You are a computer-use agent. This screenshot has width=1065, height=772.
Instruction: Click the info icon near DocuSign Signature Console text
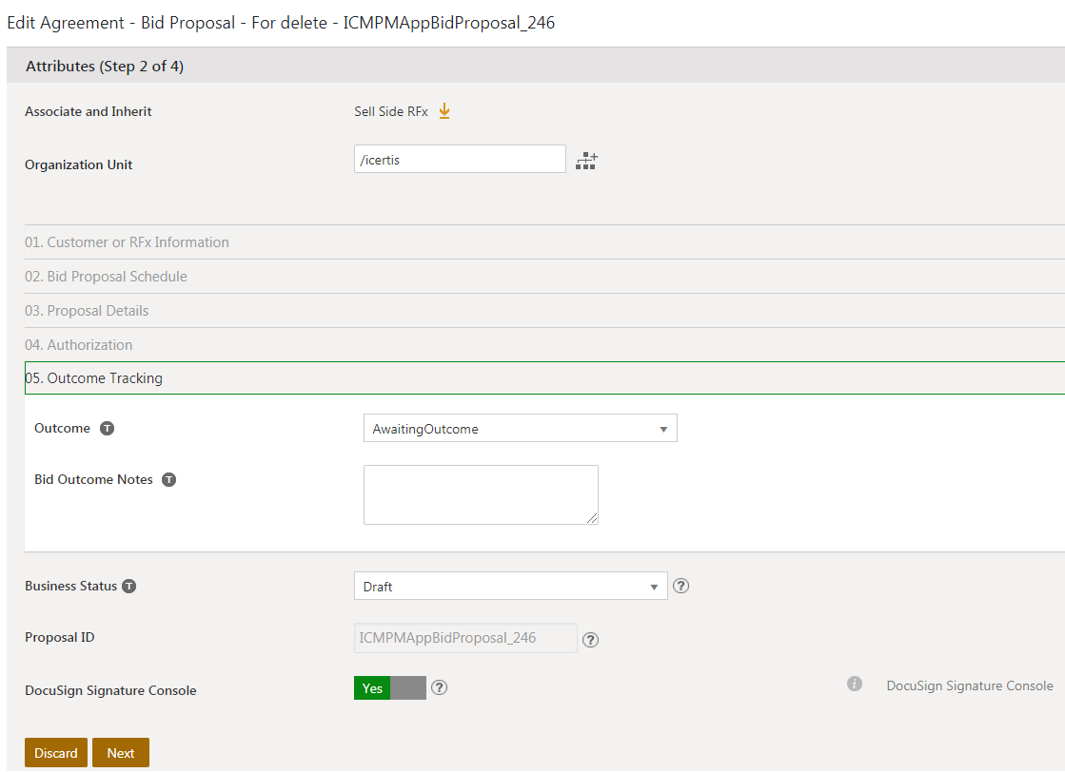point(855,685)
